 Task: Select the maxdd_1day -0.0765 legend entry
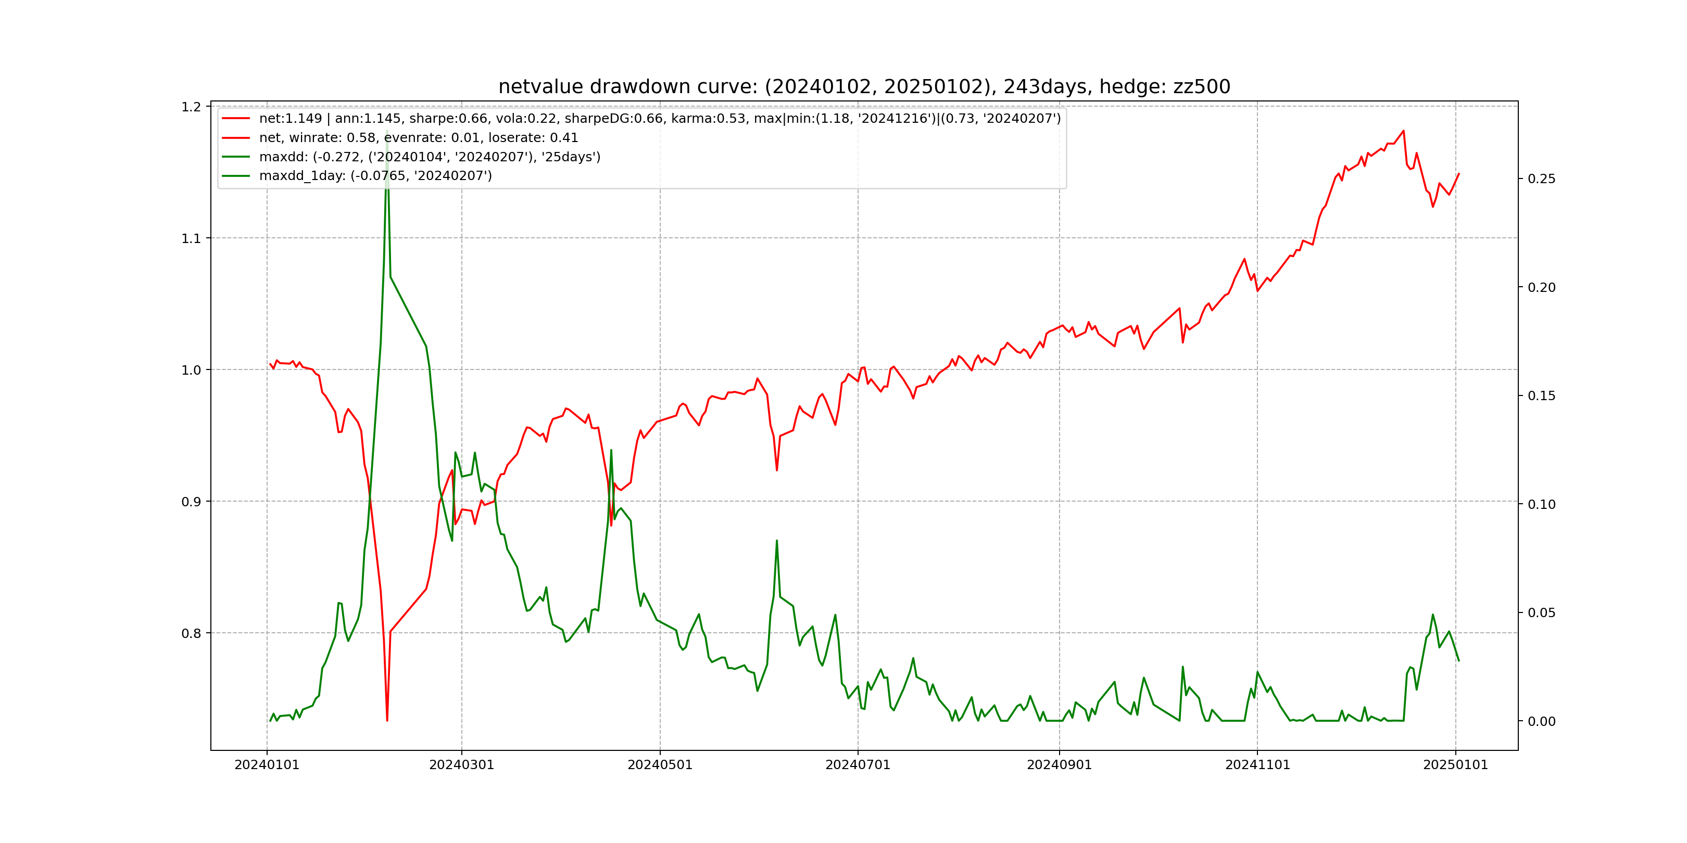(375, 175)
